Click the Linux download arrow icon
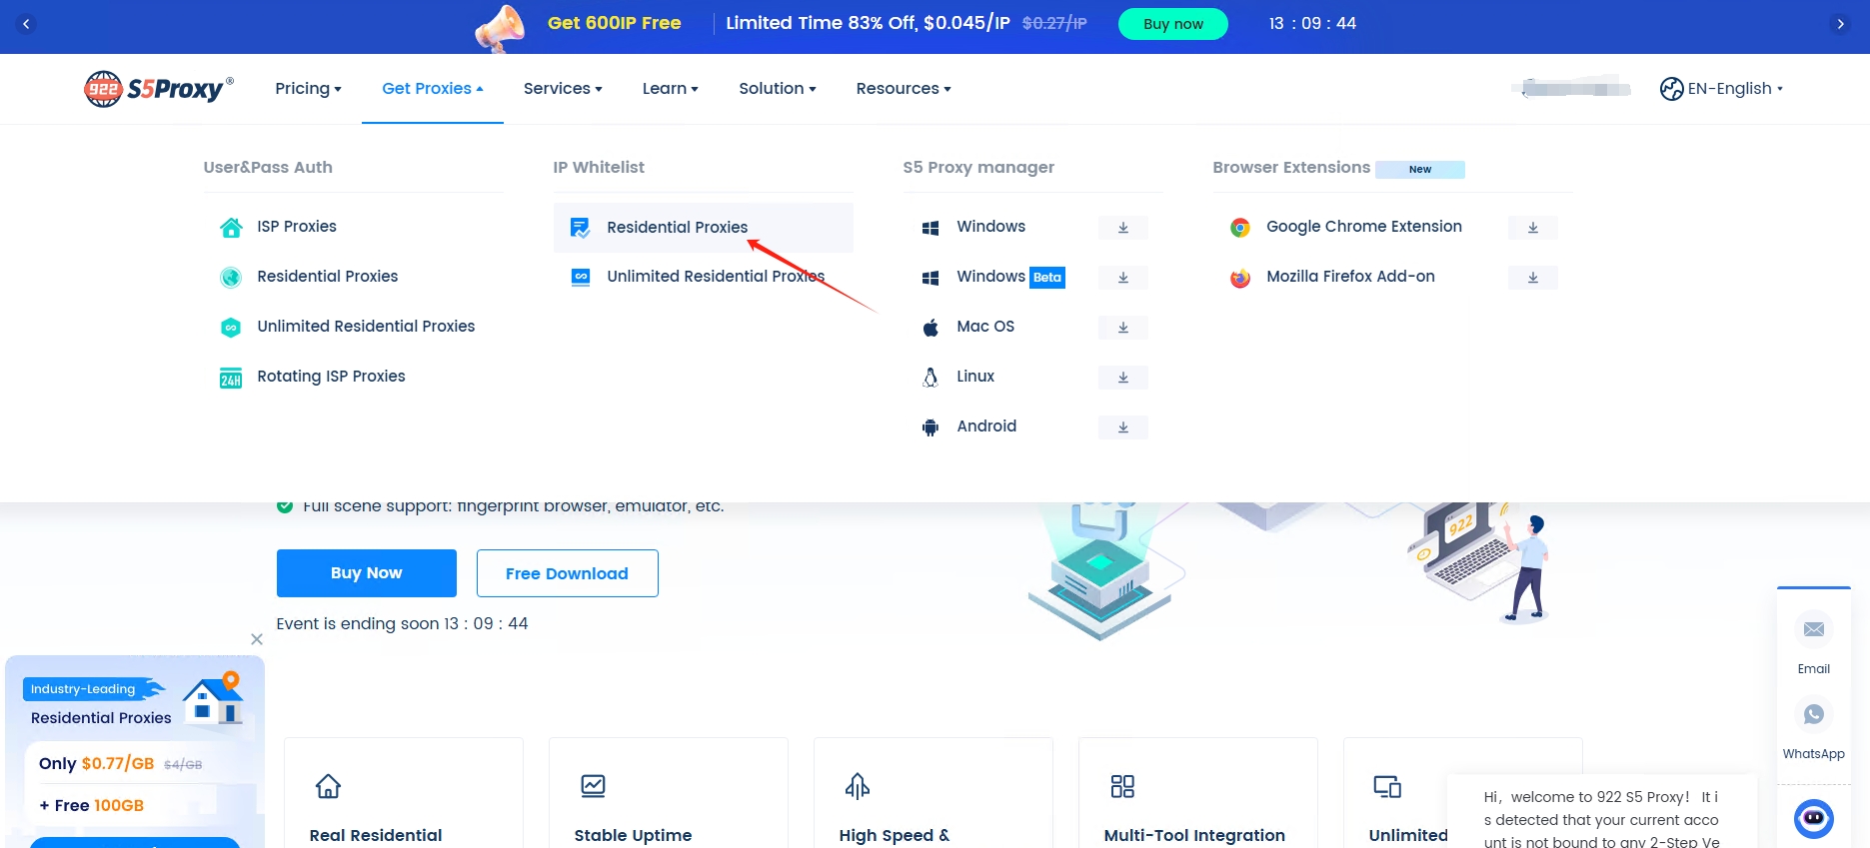The width and height of the screenshot is (1870, 848). pyautogui.click(x=1122, y=378)
